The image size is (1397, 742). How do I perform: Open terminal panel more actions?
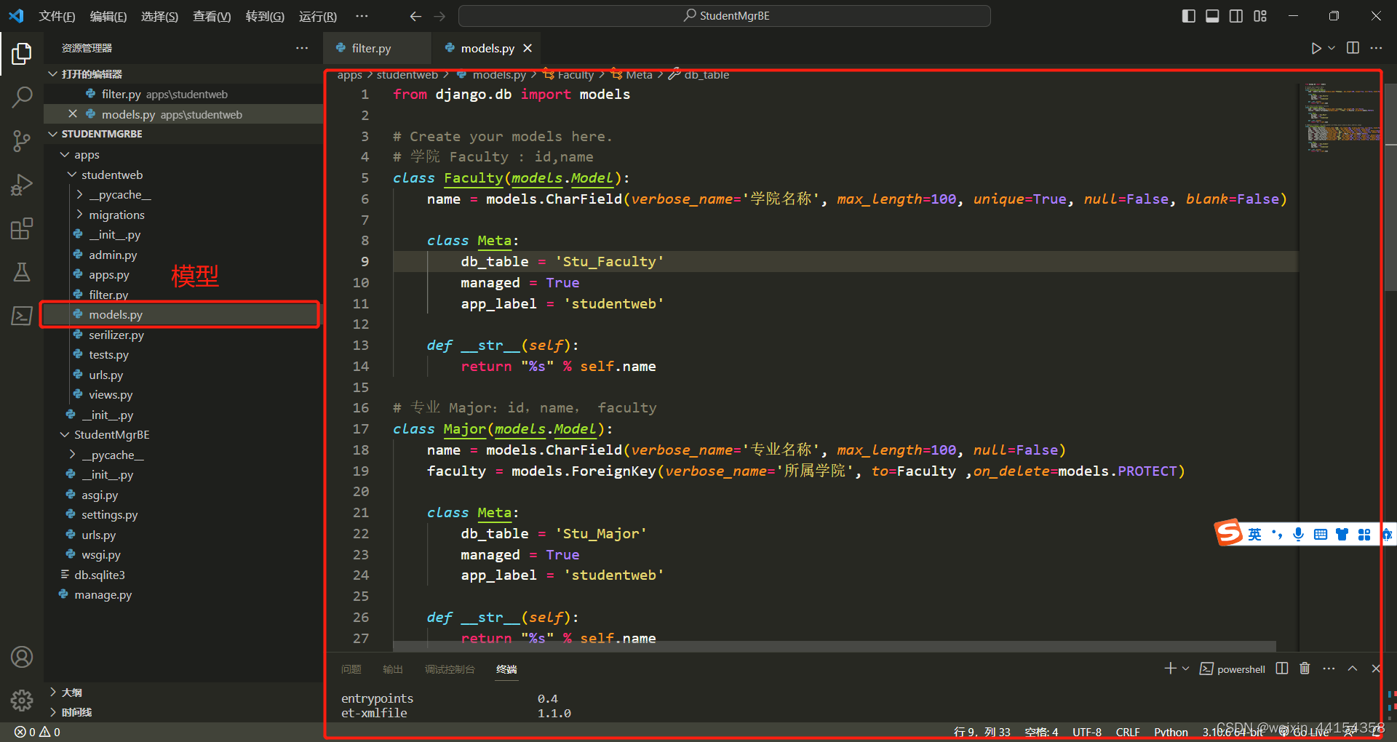[1329, 669]
